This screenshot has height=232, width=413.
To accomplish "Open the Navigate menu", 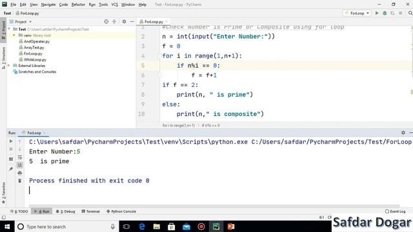I will [48, 5].
